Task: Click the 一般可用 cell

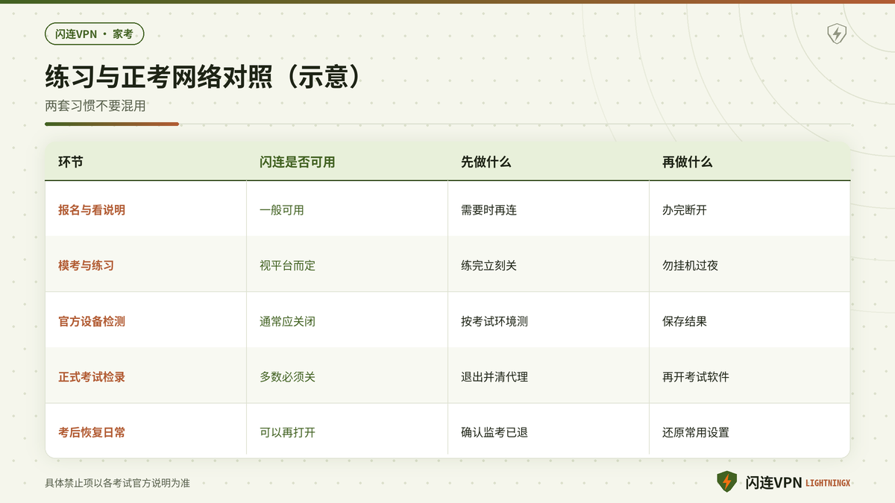Action: pyautogui.click(x=282, y=210)
